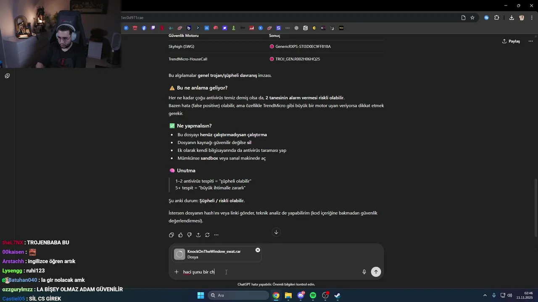Expand hidden system tray icons
Screen dimensions: 538x302
[485, 295]
